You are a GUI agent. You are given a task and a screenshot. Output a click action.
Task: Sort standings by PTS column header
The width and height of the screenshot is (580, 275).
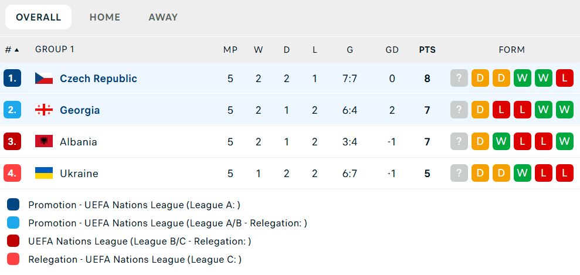click(x=427, y=50)
